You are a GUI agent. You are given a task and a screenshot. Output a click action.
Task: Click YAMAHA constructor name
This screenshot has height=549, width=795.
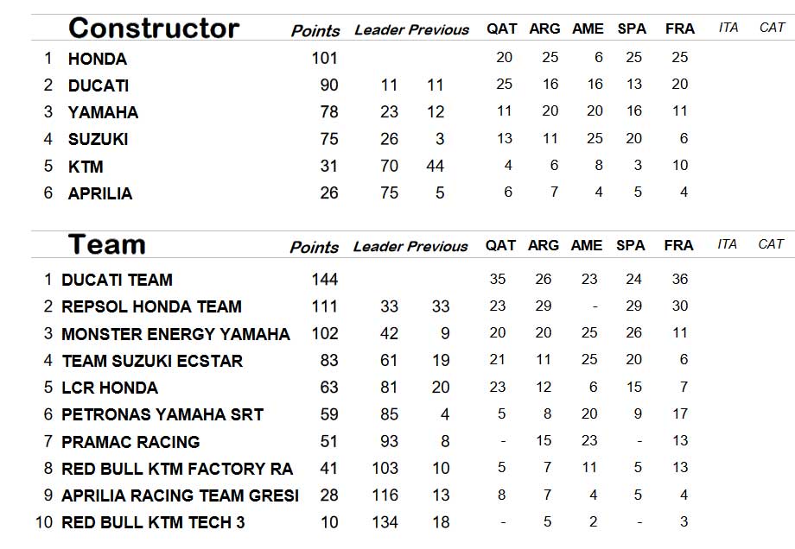(103, 112)
